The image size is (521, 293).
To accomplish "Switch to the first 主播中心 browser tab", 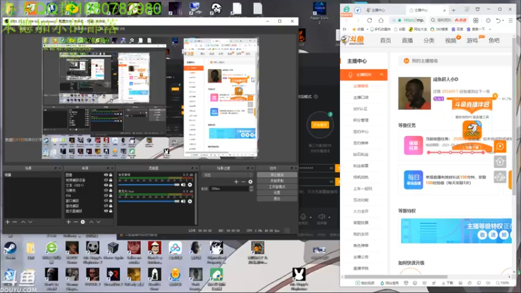I will [384, 10].
